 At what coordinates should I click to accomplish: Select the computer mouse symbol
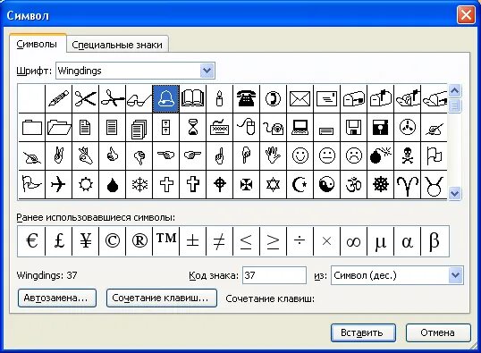[246, 127]
